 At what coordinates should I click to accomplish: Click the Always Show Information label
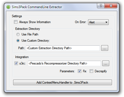point(35,22)
